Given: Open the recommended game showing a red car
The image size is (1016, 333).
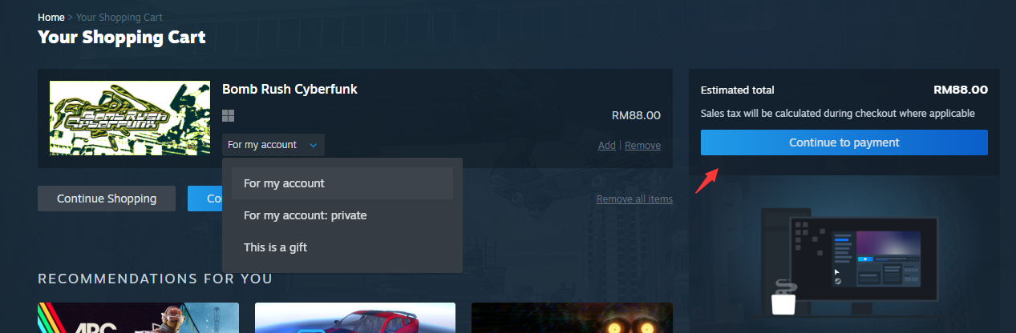Looking at the screenshot, I should pos(355,318).
